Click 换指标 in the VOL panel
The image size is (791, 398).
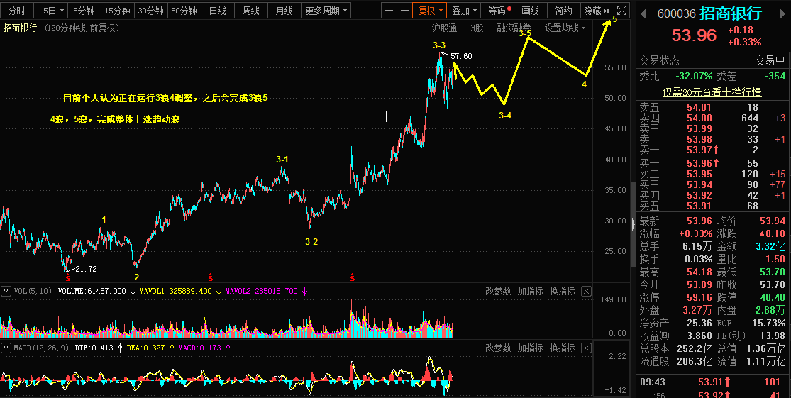coord(562,291)
